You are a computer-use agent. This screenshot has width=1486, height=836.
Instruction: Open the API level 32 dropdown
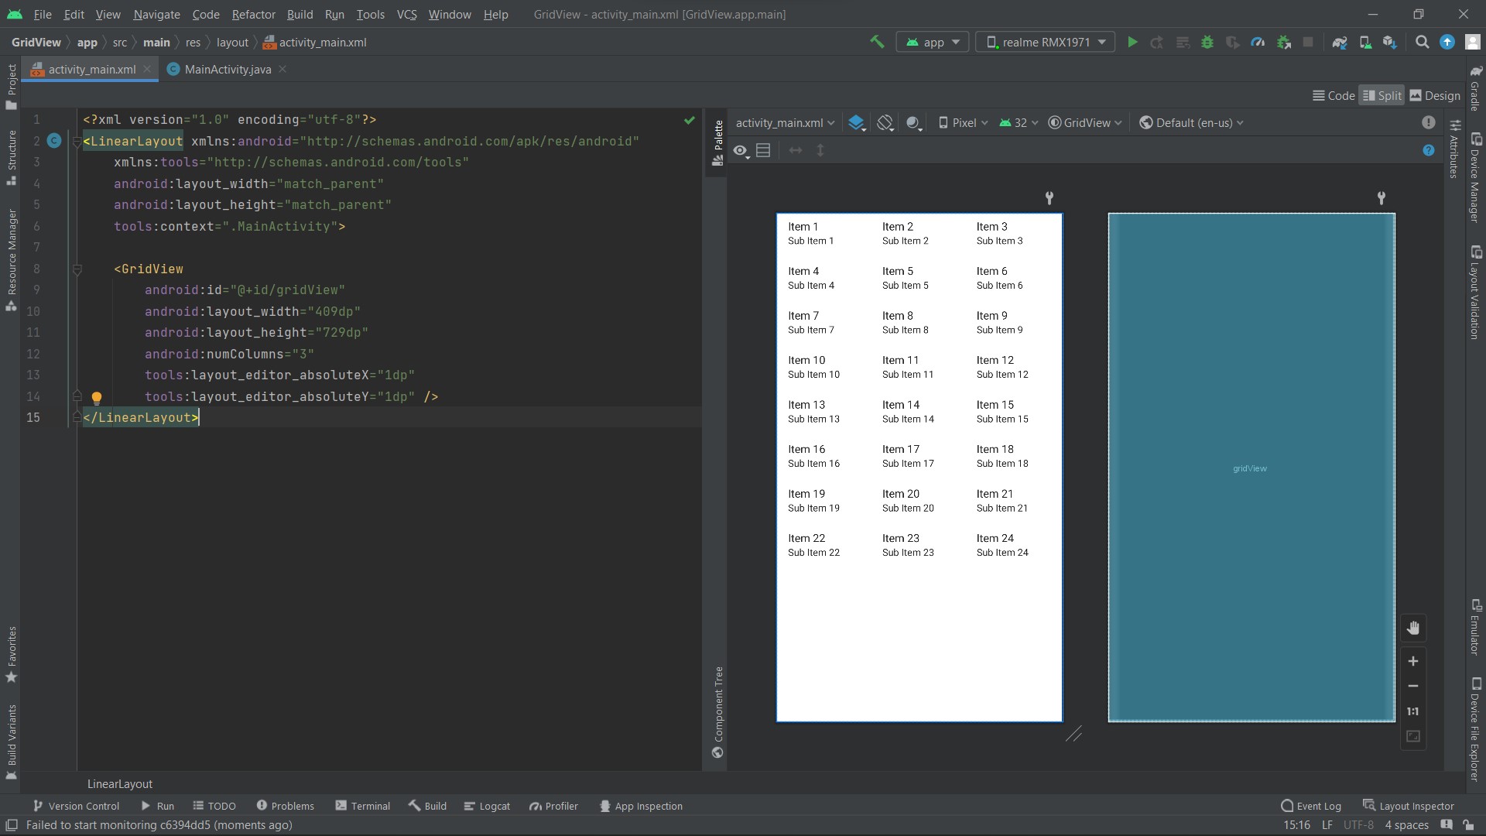point(1018,122)
